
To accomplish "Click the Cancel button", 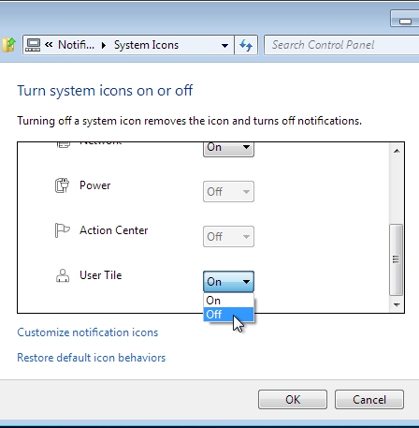I will (369, 400).
